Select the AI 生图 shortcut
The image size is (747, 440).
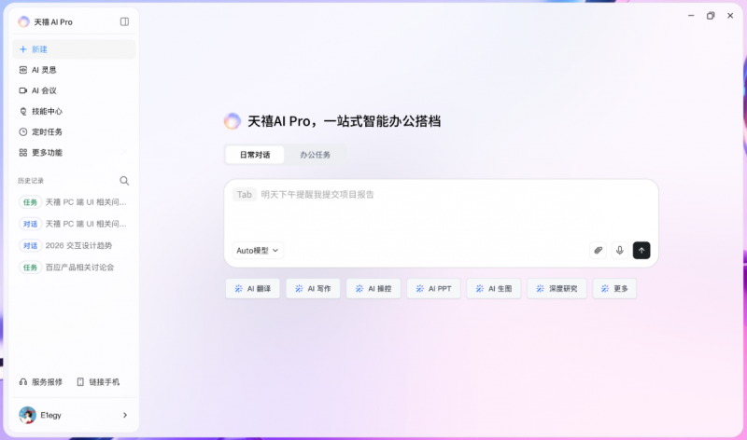(494, 289)
